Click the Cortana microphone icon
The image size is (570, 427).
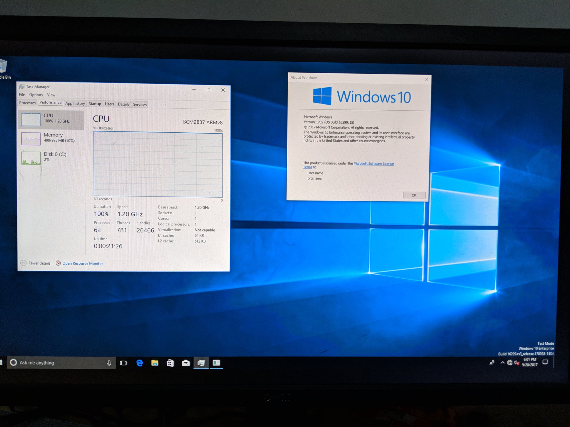coord(109,363)
